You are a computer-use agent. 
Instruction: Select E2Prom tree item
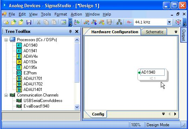pyautogui.click(x=30, y=73)
